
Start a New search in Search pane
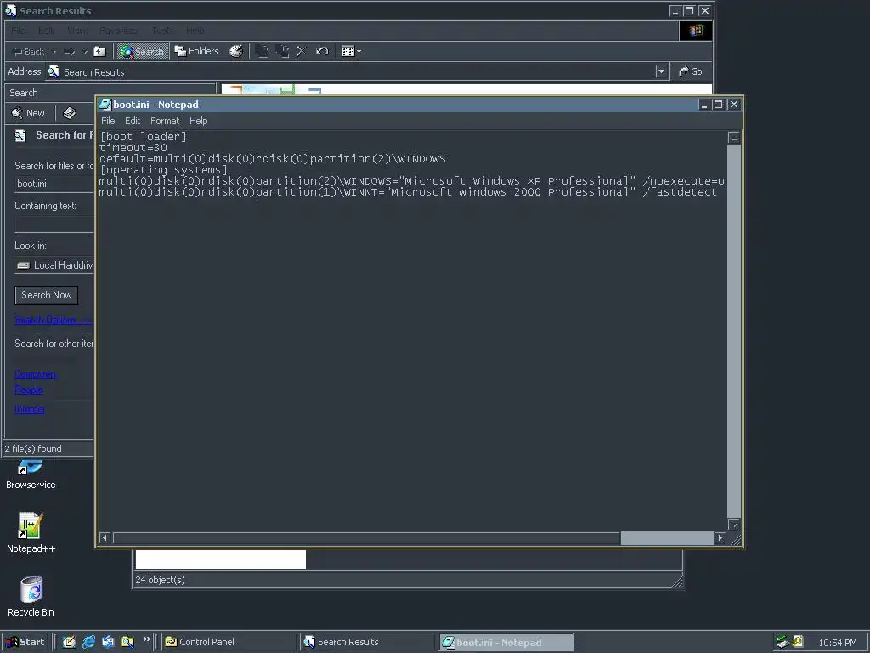click(x=28, y=113)
